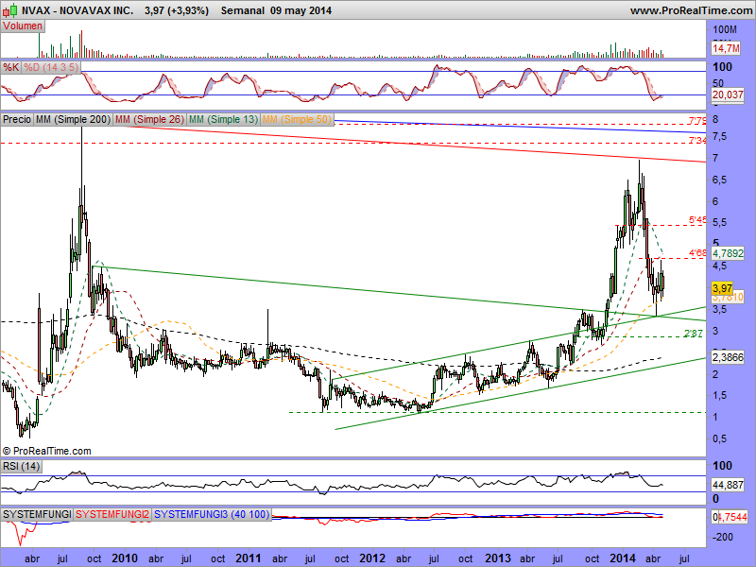The height and width of the screenshot is (567, 756).
Task: Click the 7,5 price axis label
Action: 720,137
